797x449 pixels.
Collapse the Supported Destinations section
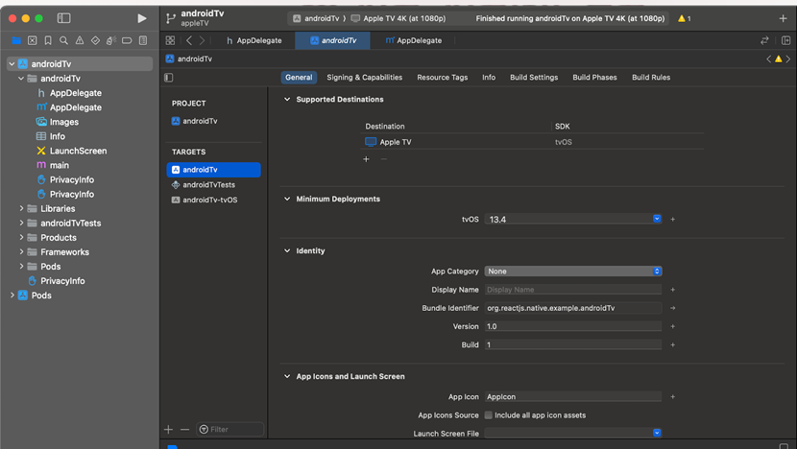[x=287, y=99]
